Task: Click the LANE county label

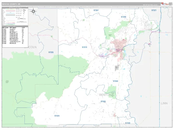Action: click(x=97, y=126)
